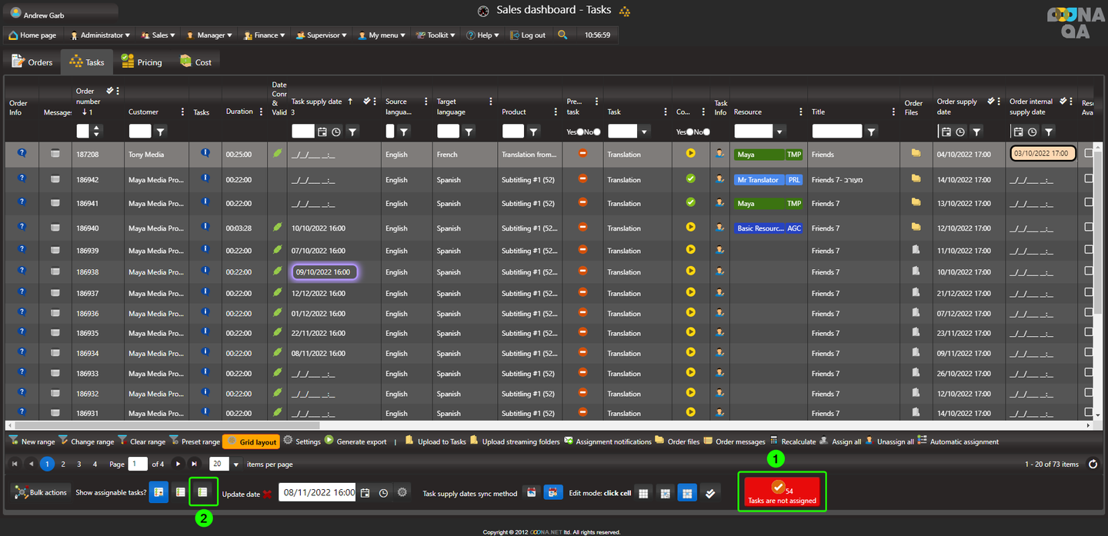1108x536 pixels.
Task: Click the Generate export icon
Action: pyautogui.click(x=329, y=441)
